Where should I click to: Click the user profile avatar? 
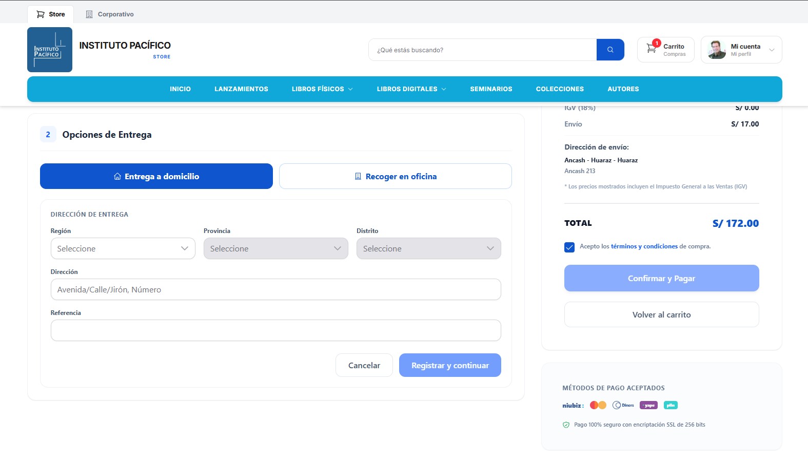coord(716,50)
